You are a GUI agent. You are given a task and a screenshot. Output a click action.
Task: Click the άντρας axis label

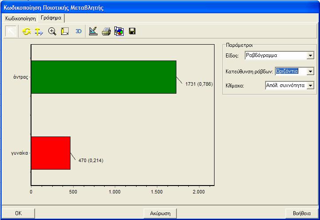pos(21,77)
